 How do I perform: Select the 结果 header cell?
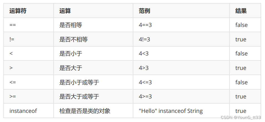pyautogui.click(x=245, y=11)
